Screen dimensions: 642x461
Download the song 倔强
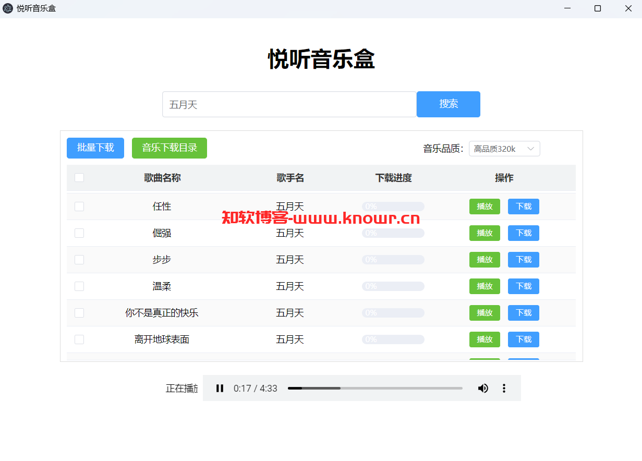click(524, 233)
